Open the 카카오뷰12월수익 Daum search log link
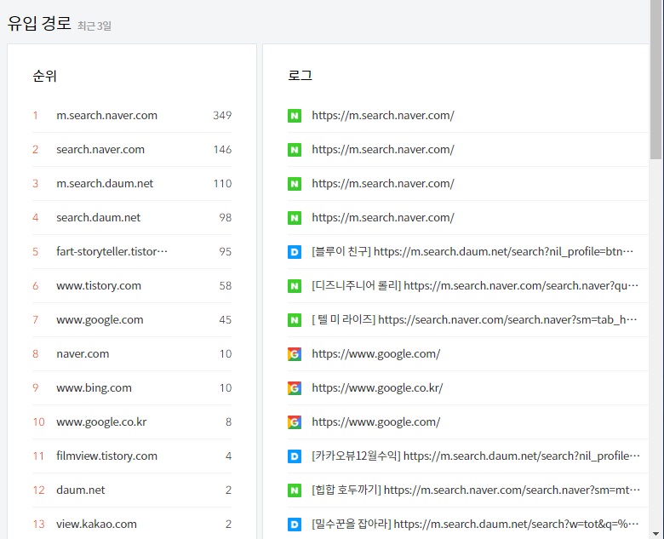The width and height of the screenshot is (664, 539). (x=476, y=456)
